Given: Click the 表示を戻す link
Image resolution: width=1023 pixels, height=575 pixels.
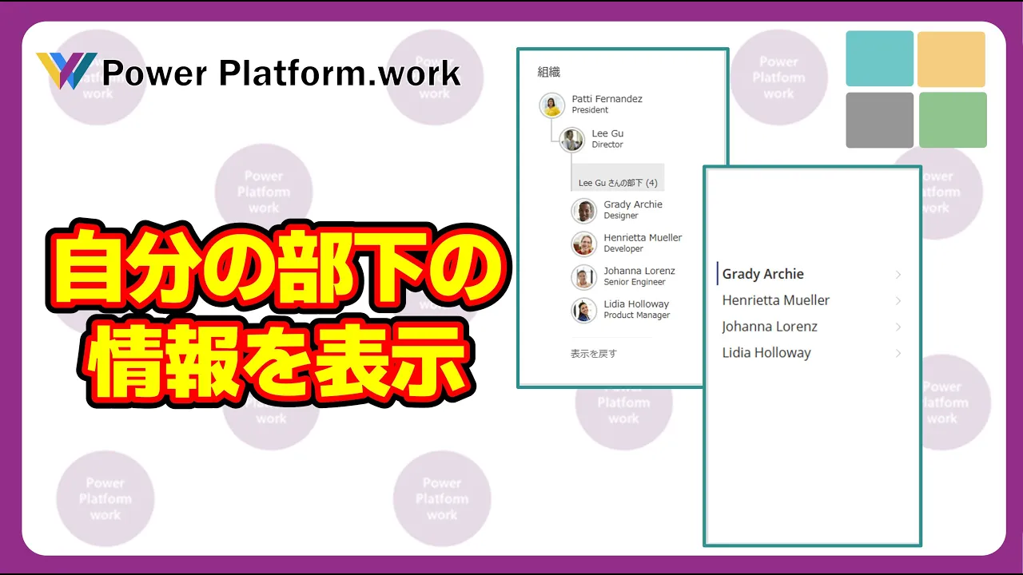Looking at the screenshot, I should [x=594, y=353].
